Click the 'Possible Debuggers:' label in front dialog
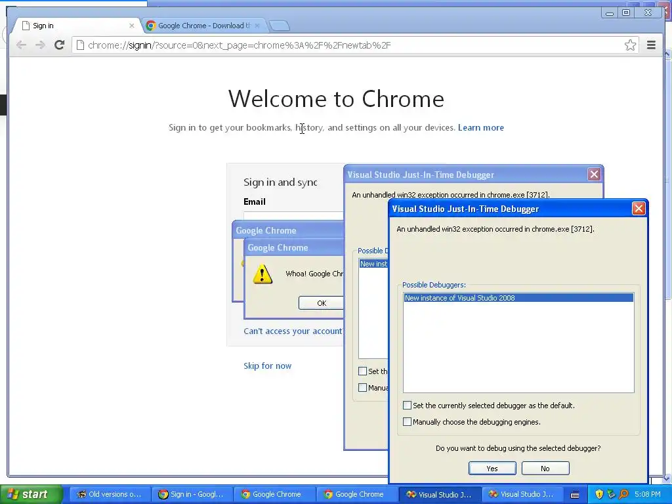This screenshot has height=504, width=672. [x=434, y=285]
